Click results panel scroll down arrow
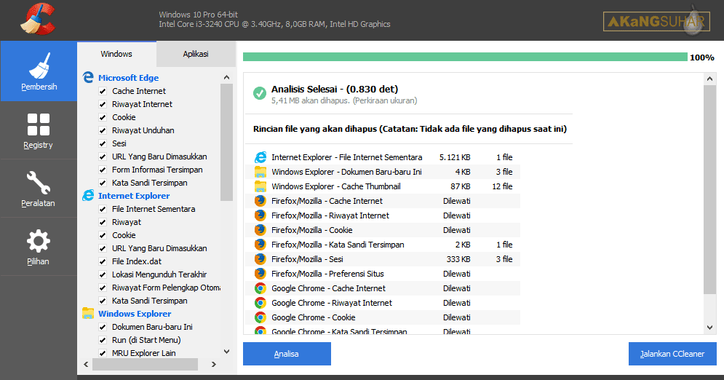This screenshot has width=724, height=380. (x=709, y=328)
